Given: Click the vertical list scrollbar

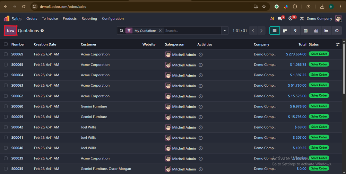Looking at the screenshot, I should tap(344, 68).
